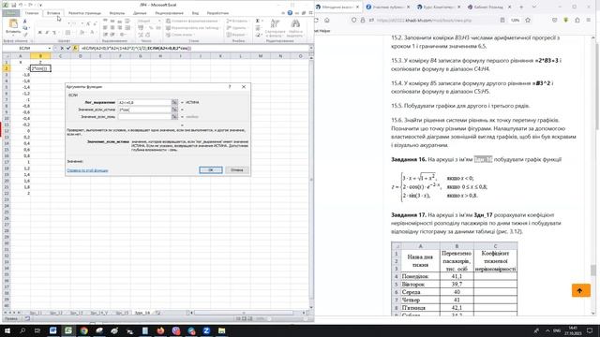
Task: Expand the Paste (Вставить) dropdown arrow
Action: click(13, 36)
